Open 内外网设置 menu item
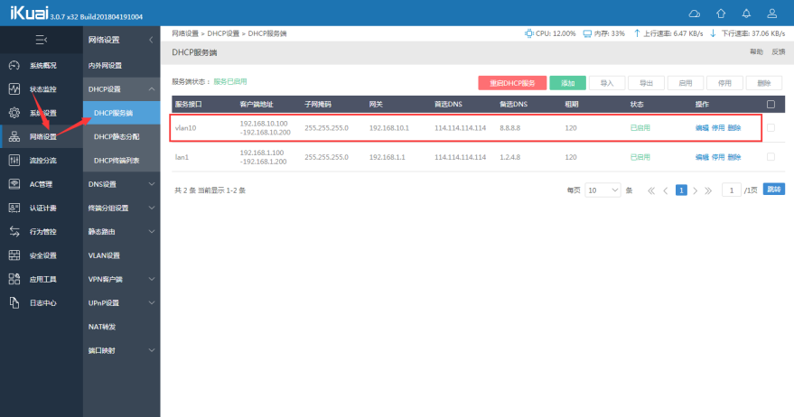The height and width of the screenshot is (417, 794). [x=122, y=65]
